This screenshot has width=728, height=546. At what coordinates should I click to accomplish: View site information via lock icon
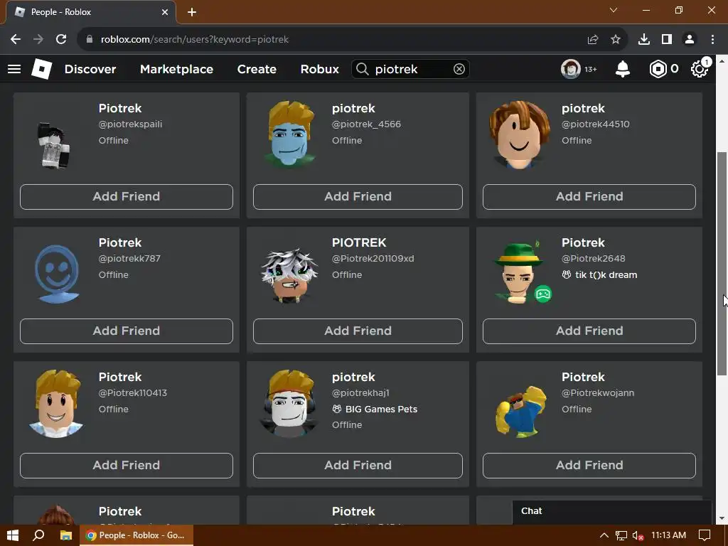coord(90,40)
